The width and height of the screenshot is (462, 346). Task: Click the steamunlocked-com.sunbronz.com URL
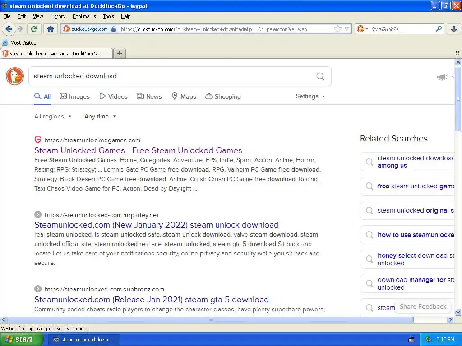(104, 290)
